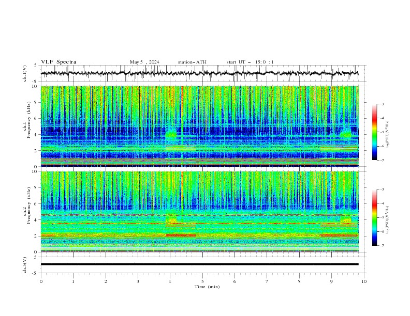Viewport: 410px width, 316px height.
Task: Click the "Time (min)" axis title
Action: click(x=207, y=287)
